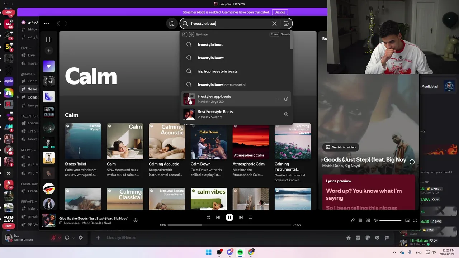Pause the current song
This screenshot has width=459, height=258.
click(x=229, y=218)
